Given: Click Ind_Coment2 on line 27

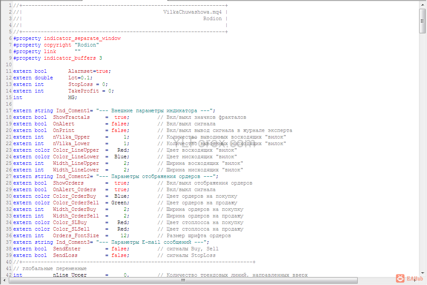Looking at the screenshot, I should coord(73,177).
